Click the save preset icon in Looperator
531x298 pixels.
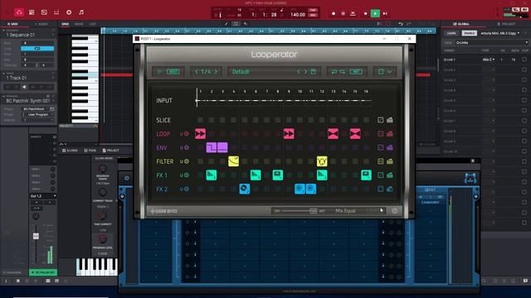point(314,72)
